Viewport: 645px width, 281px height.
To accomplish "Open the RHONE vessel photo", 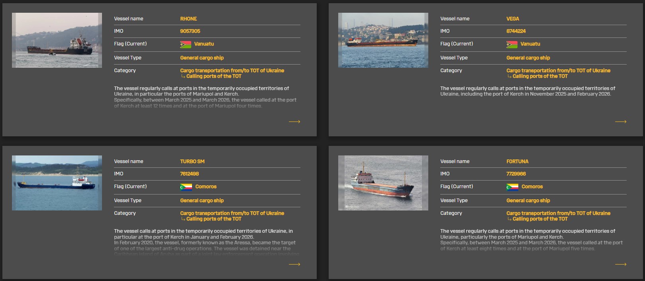I will tap(57, 40).
